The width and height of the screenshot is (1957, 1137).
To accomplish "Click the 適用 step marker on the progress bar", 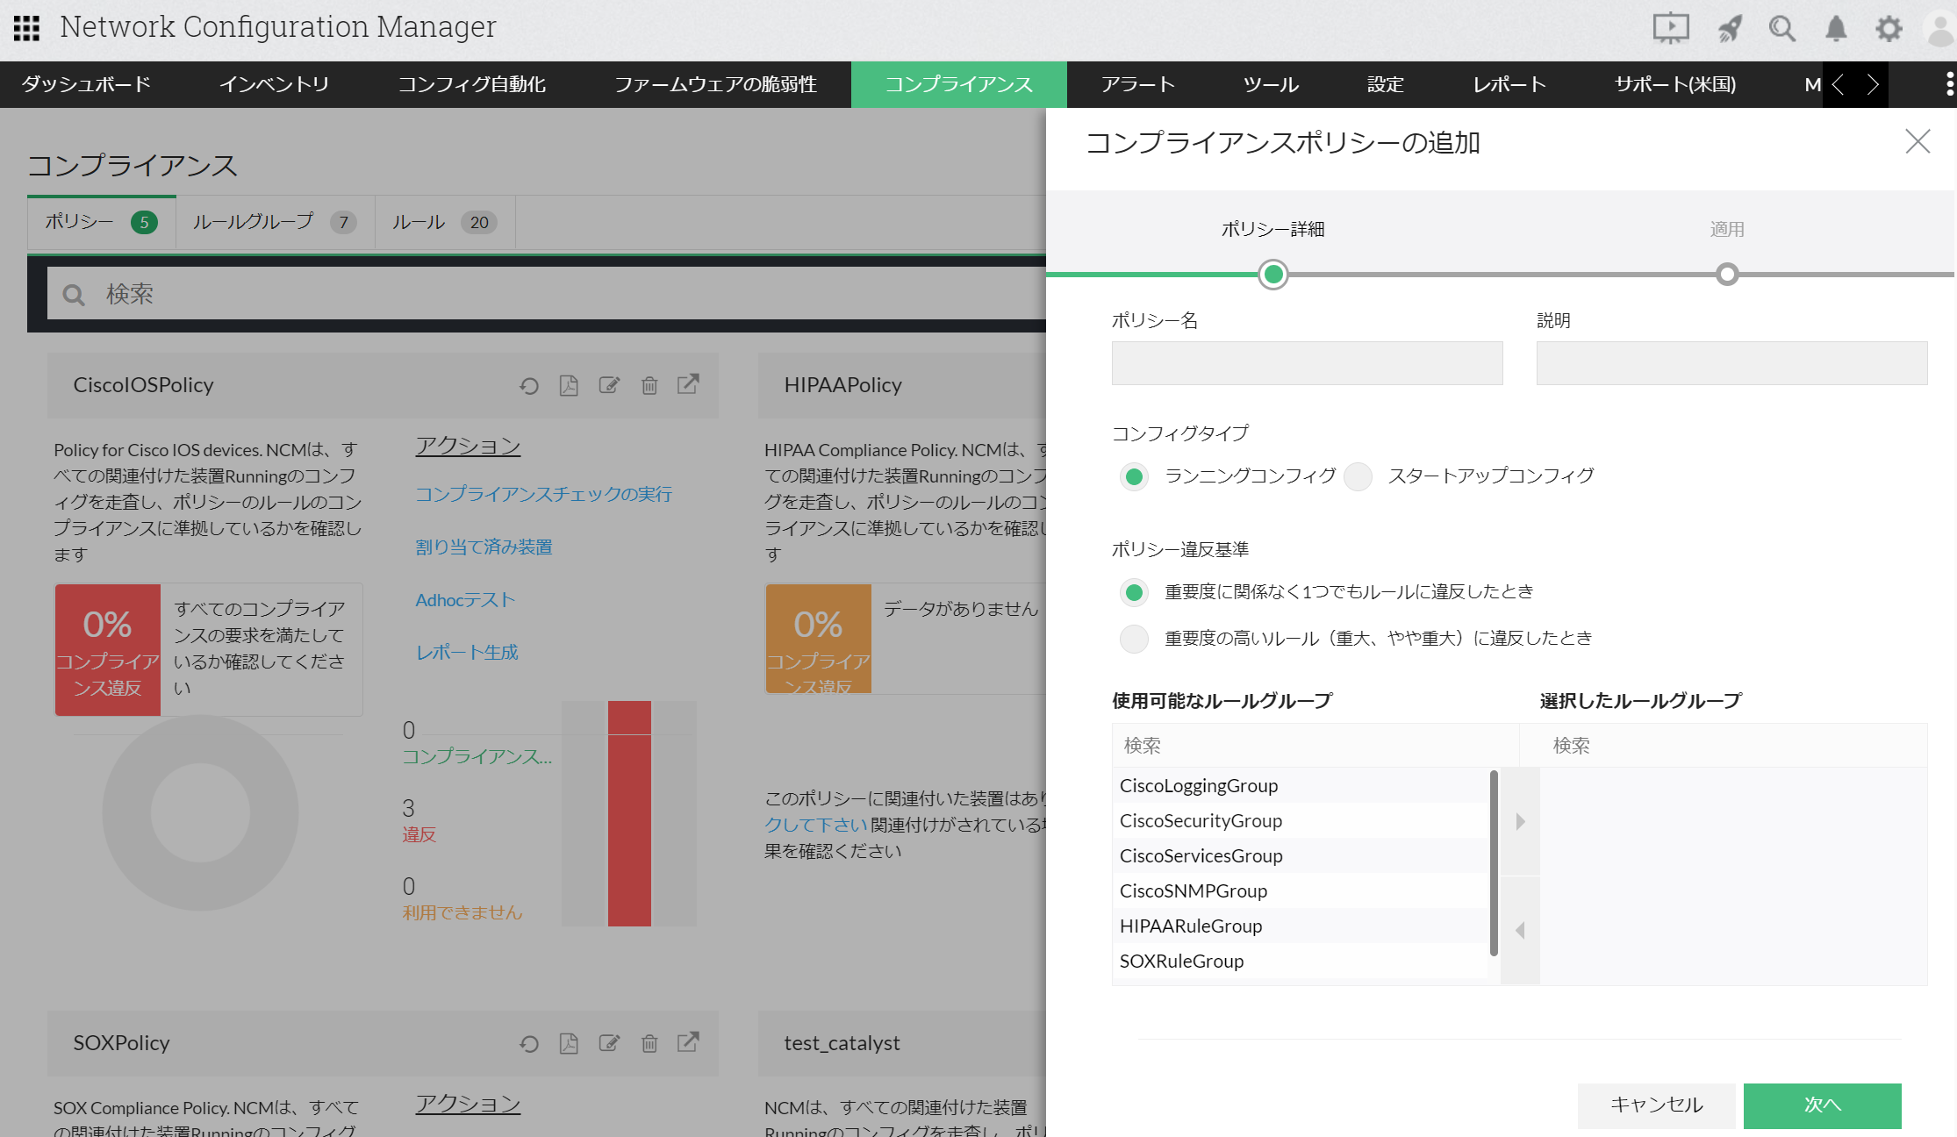I will coord(1726,275).
